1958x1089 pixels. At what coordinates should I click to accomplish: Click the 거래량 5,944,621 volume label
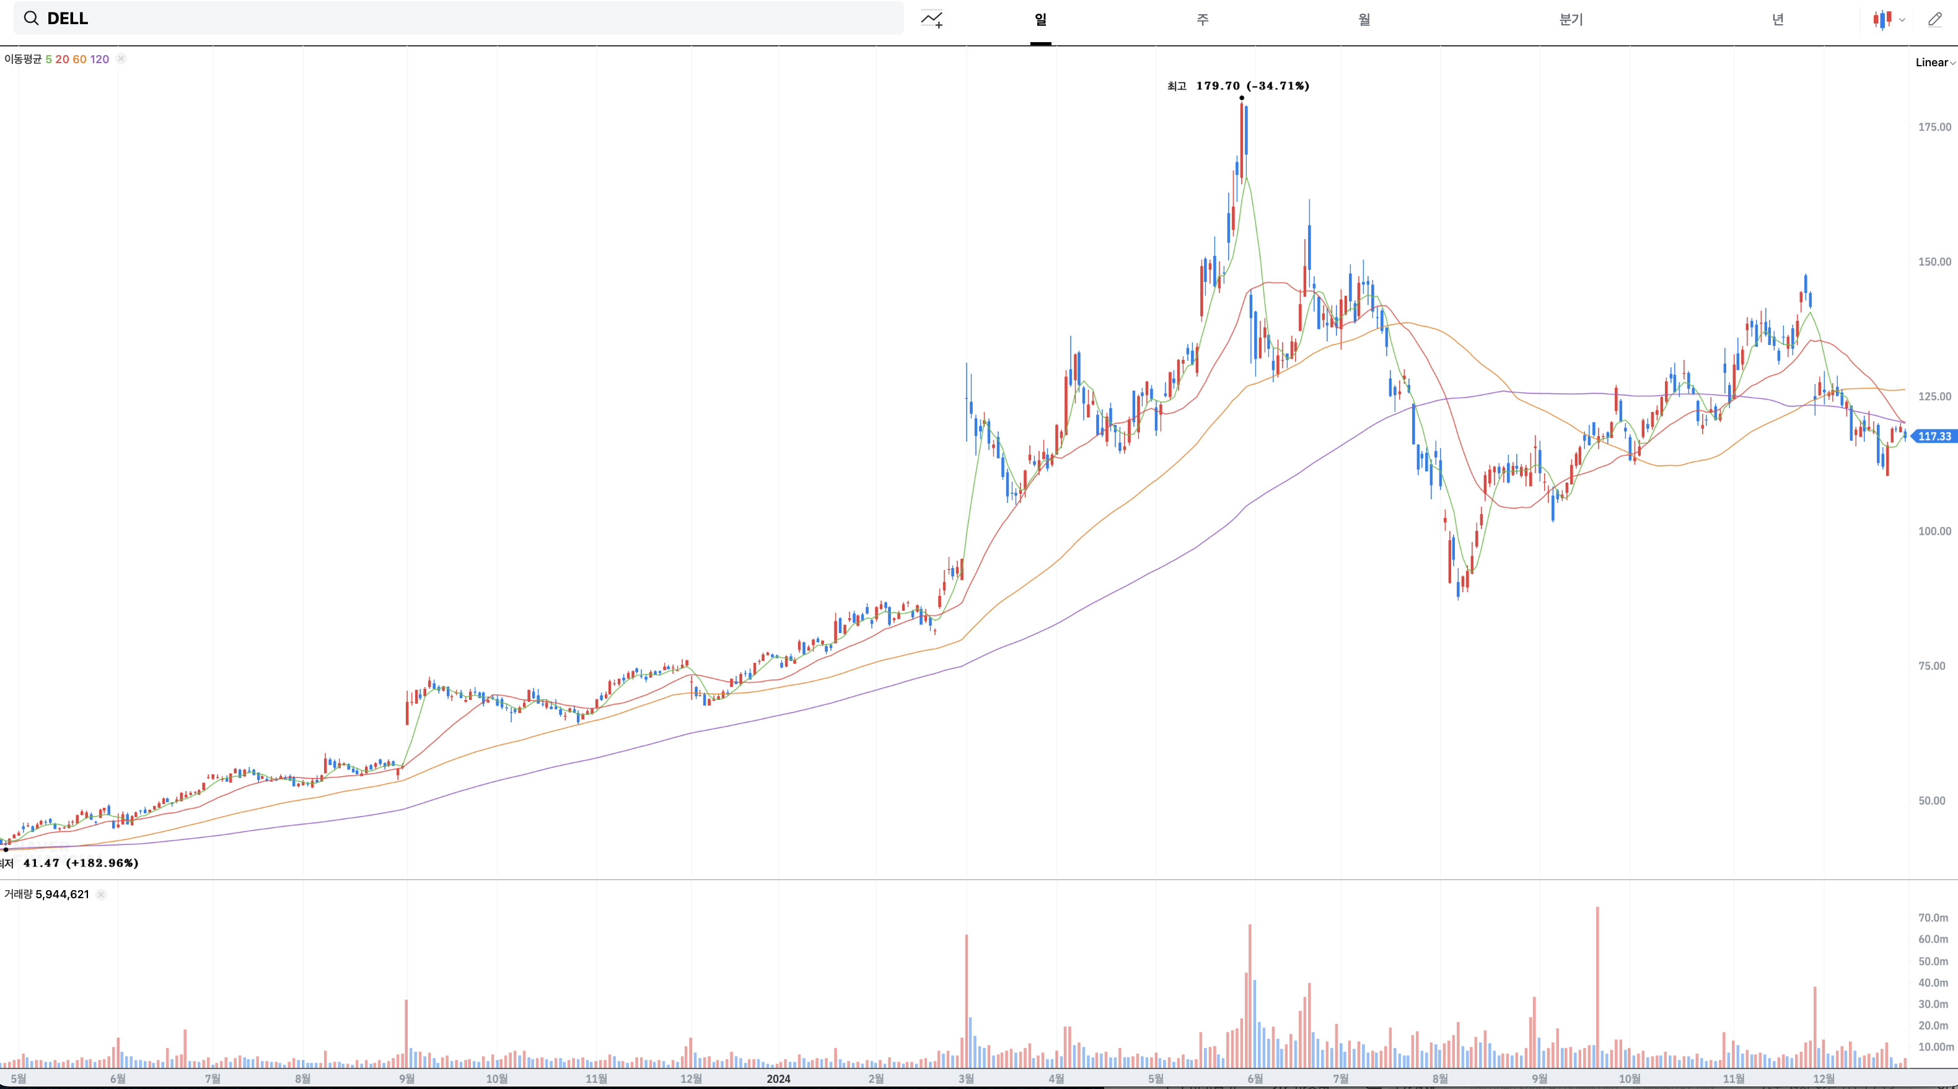[x=46, y=894]
